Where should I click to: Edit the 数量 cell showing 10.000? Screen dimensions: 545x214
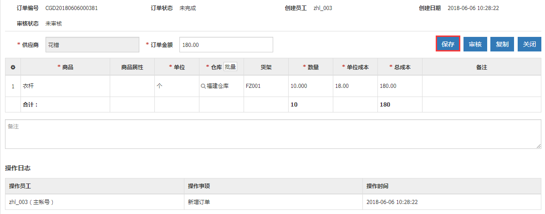(311, 86)
